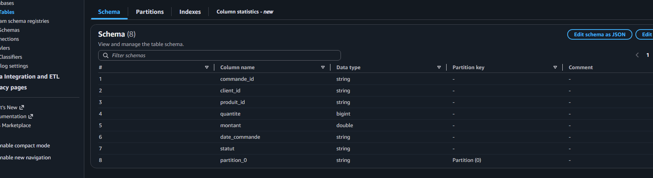Open Tables in the sidebar
653x178 pixels.
coord(7,12)
